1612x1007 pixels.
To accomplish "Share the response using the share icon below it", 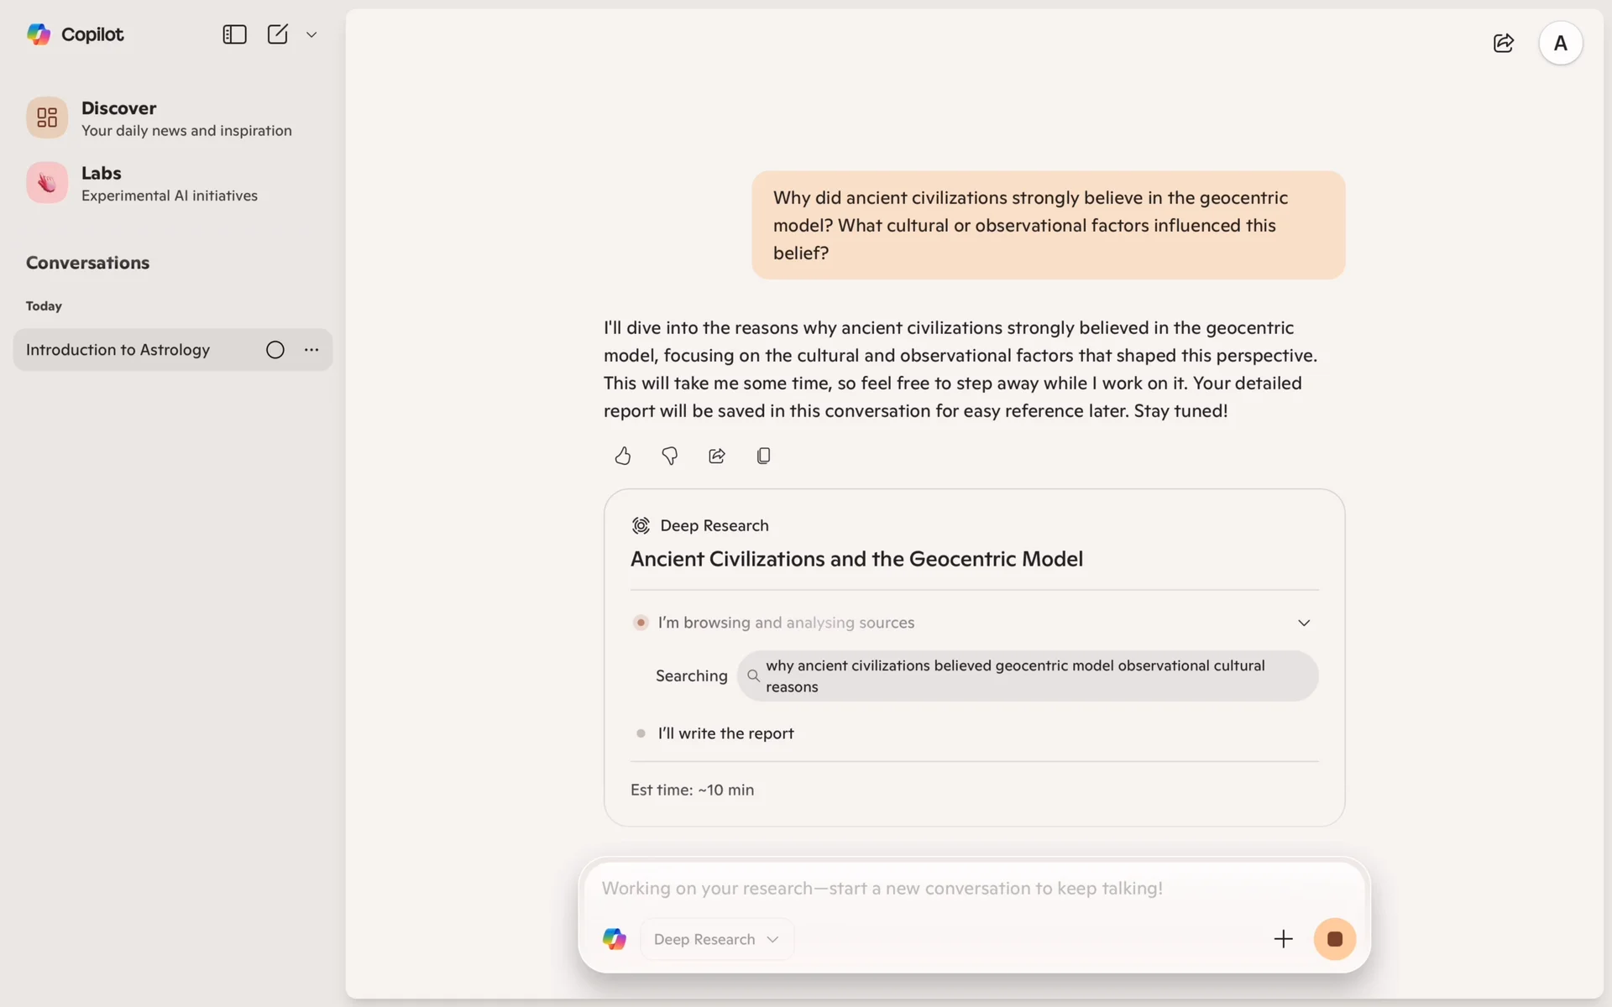I will [716, 456].
